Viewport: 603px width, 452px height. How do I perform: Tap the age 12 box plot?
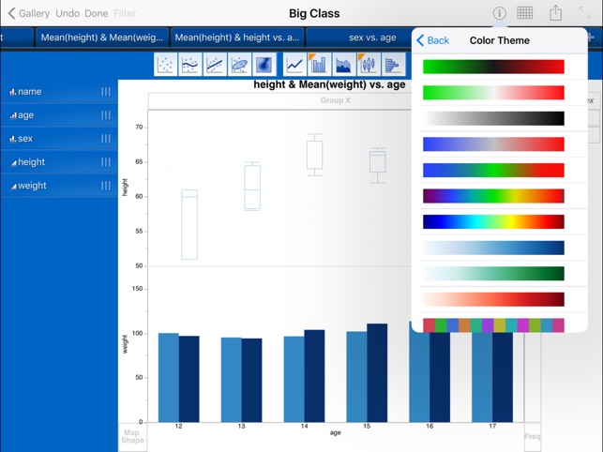189,224
